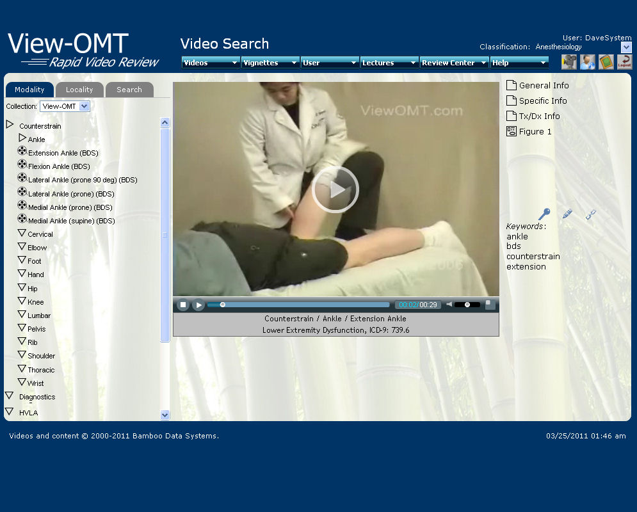Screen dimensions: 637x512
Task: Open the Classification dropdown arrow
Action: (625, 47)
